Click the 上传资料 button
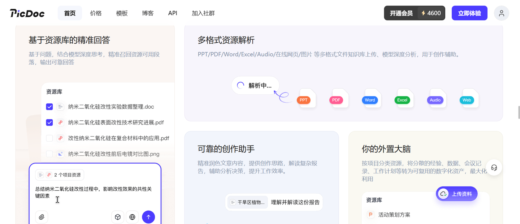520x224 pixels. tap(456, 194)
